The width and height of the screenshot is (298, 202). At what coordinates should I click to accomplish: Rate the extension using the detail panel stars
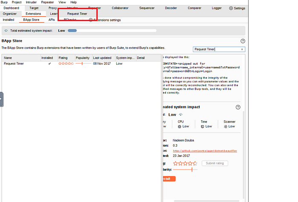pyautogui.click(x=185, y=163)
